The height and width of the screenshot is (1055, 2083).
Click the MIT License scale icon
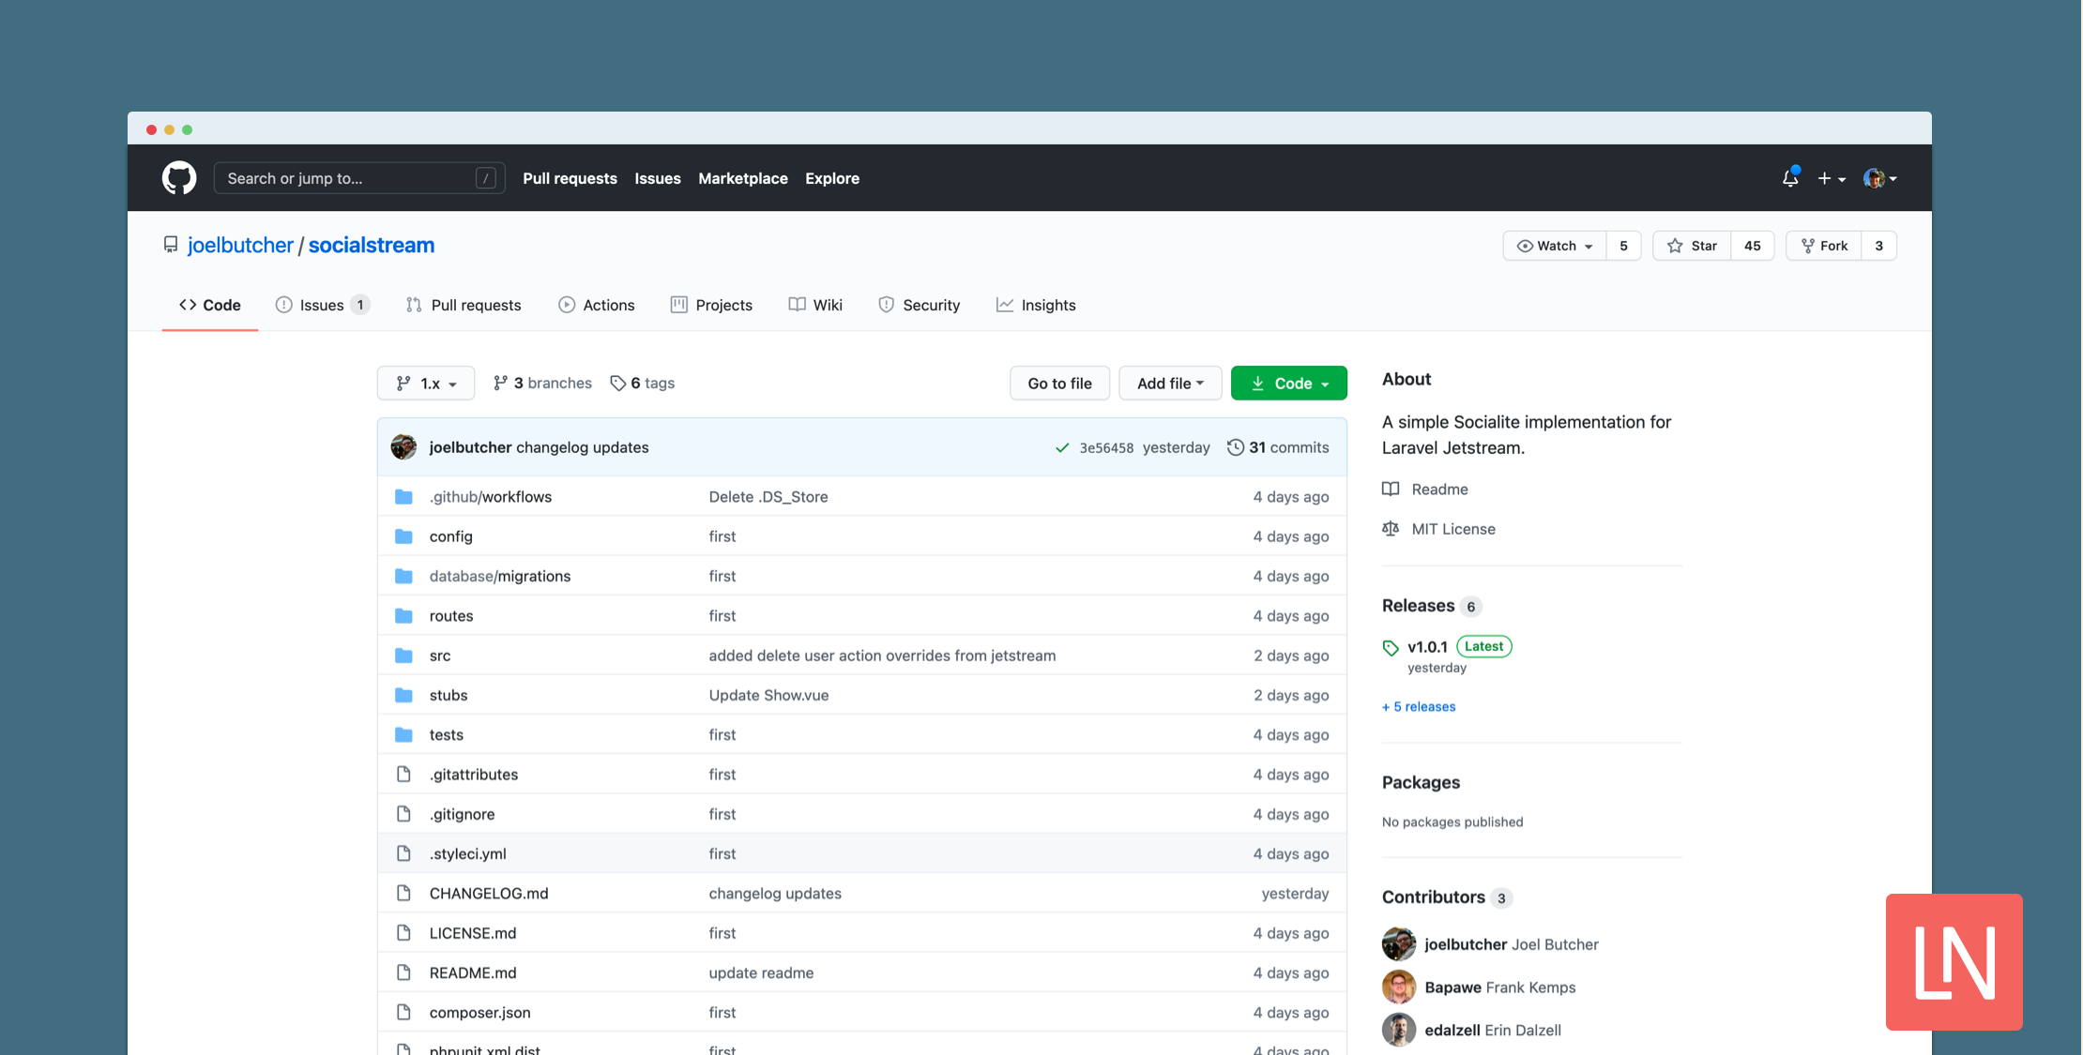click(1391, 529)
